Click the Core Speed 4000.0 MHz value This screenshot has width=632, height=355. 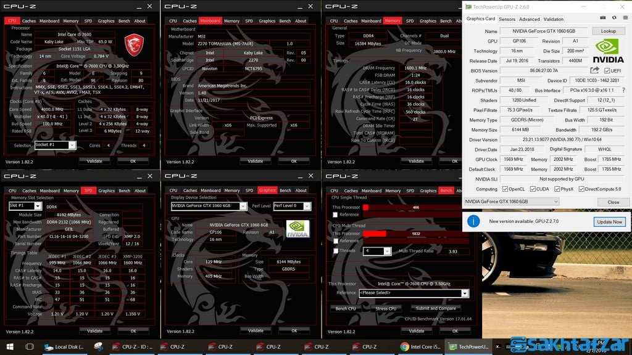pos(52,109)
